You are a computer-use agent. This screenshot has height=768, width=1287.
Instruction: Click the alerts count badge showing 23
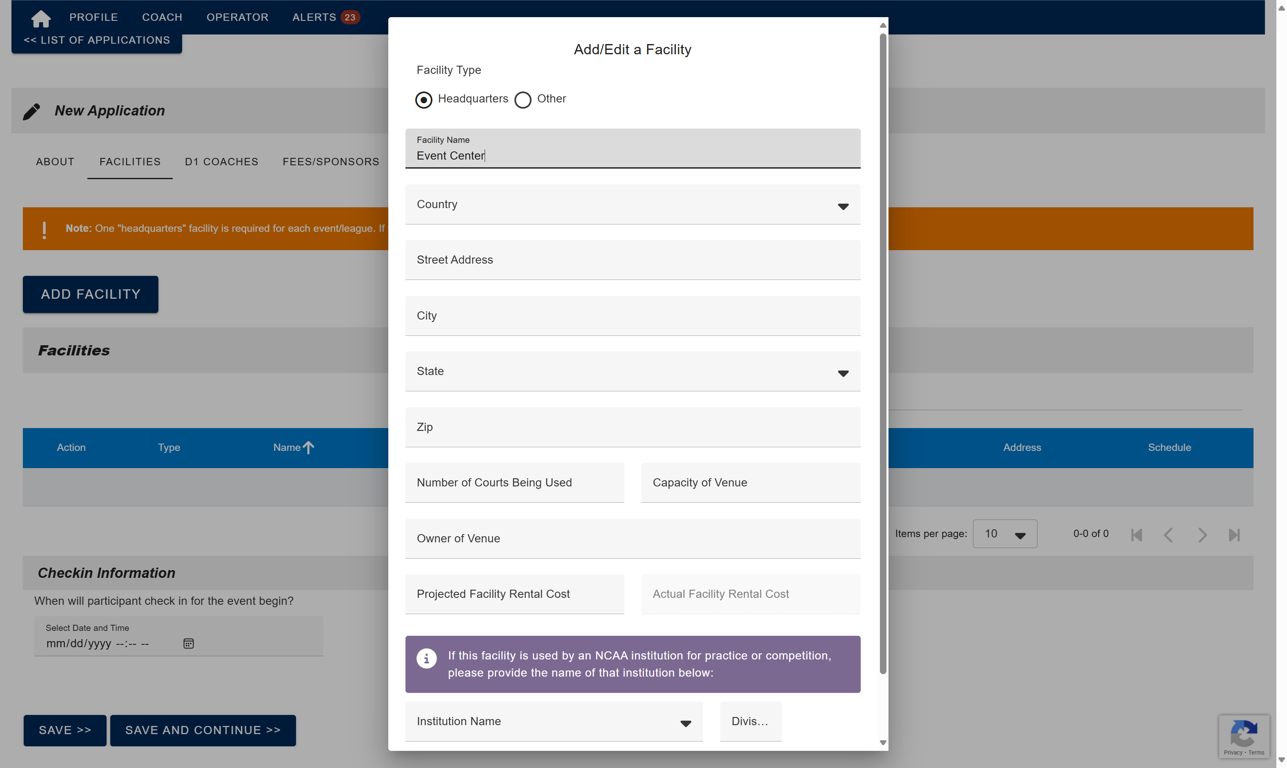click(350, 18)
